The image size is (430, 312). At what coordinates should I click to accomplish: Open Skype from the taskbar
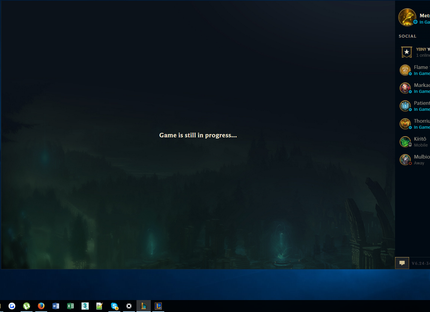(x=114, y=306)
